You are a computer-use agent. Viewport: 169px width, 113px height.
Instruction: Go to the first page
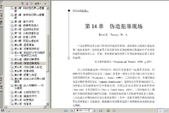[66, 110]
